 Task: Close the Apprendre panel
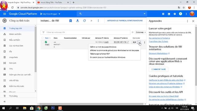[x=193, y=21]
